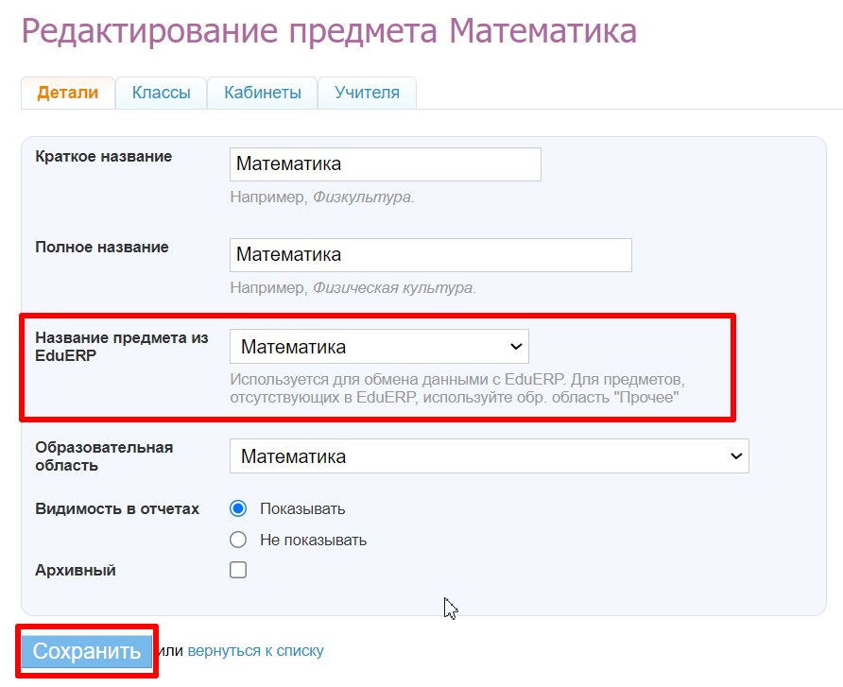Select the Показывать radio button
The image size is (843, 687).
(x=237, y=508)
